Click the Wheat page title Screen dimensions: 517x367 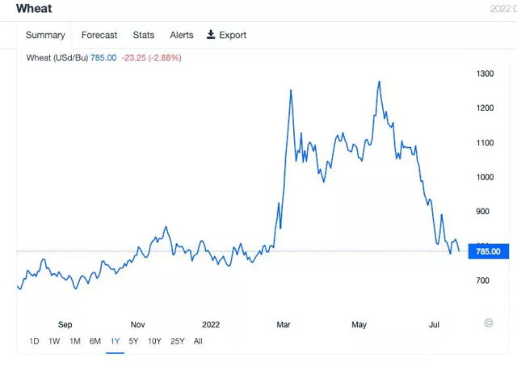(34, 9)
